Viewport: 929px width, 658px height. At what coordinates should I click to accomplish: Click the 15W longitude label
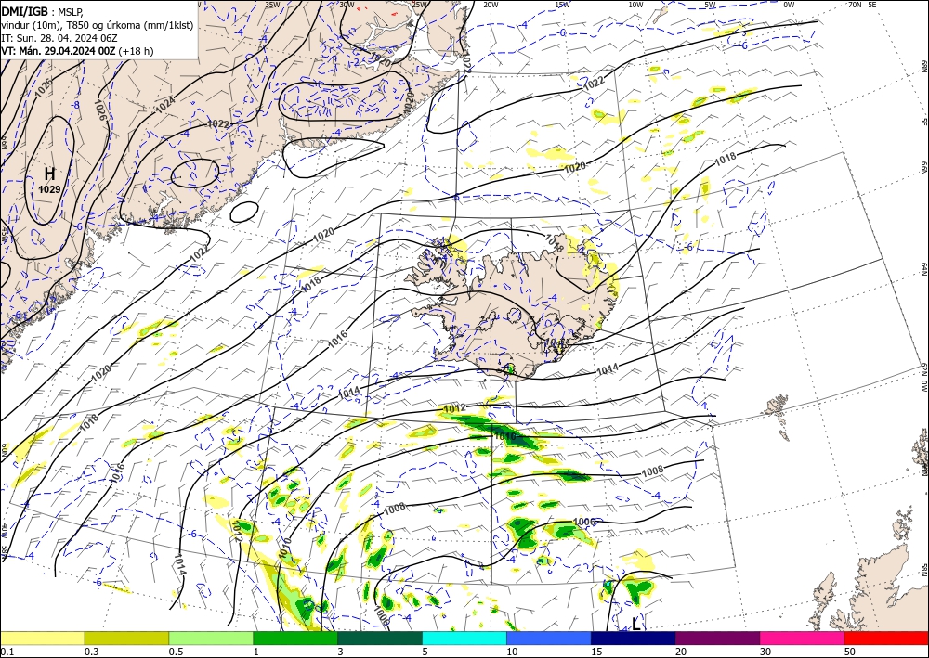pyautogui.click(x=563, y=5)
